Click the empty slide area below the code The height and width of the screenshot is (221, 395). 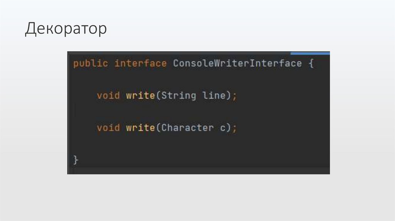197,196
